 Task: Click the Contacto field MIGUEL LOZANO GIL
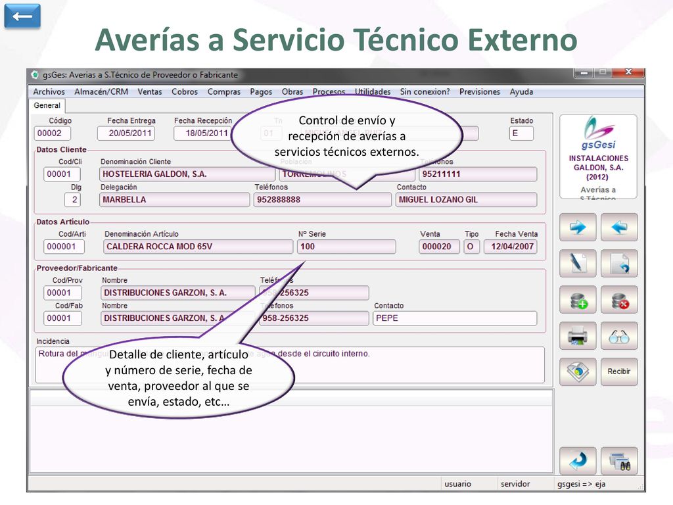466,200
